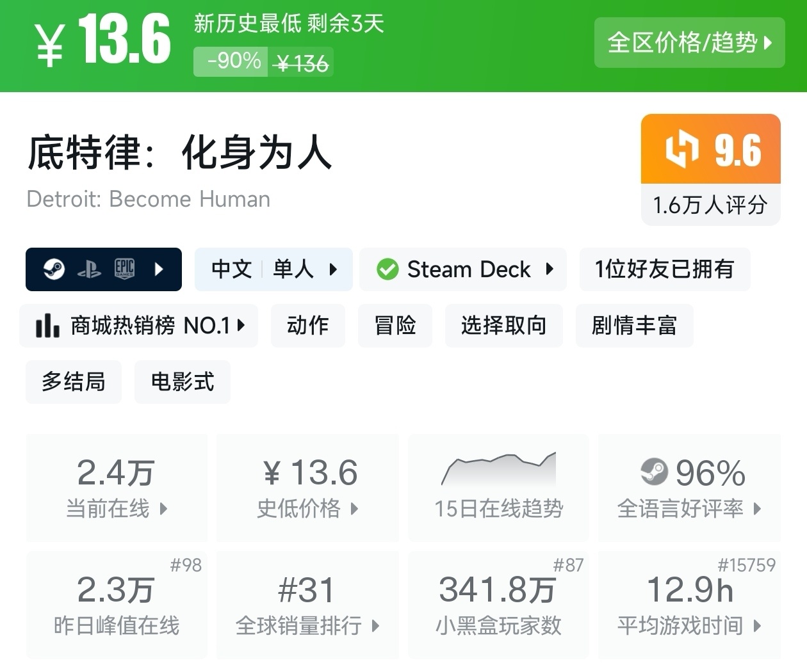807x663 pixels.
Task: Open 1位好友已拥有 friends list
Action: [x=664, y=269]
